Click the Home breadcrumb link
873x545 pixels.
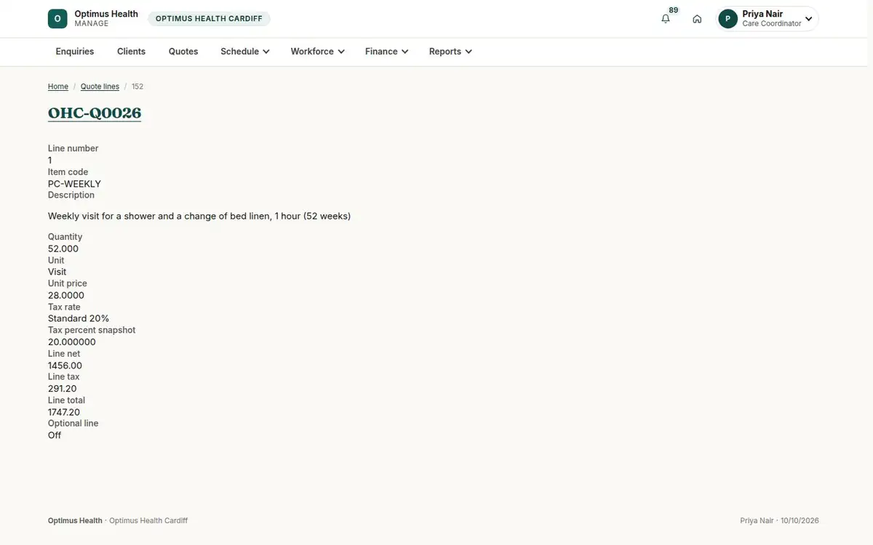(x=58, y=86)
